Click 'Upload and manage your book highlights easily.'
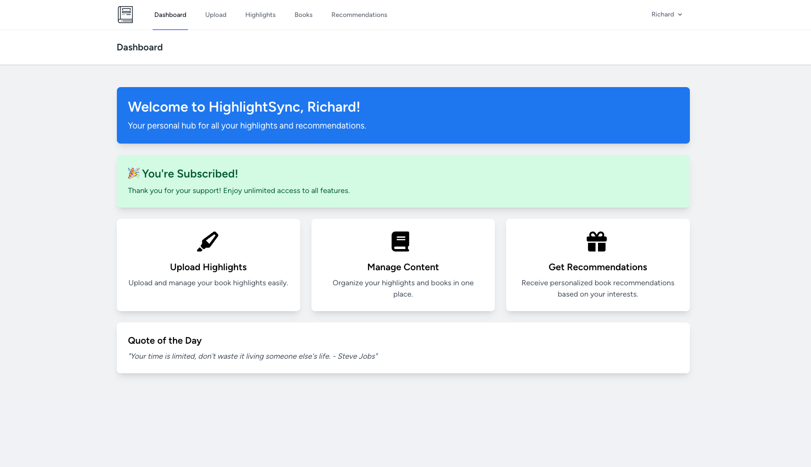This screenshot has width=811, height=467. point(208,283)
